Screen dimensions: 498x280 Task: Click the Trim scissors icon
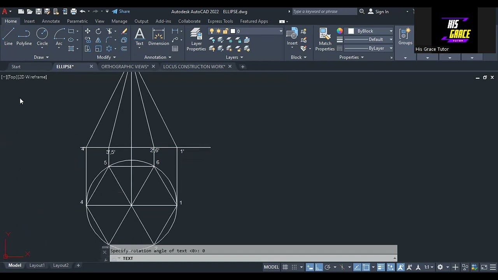pos(109,31)
